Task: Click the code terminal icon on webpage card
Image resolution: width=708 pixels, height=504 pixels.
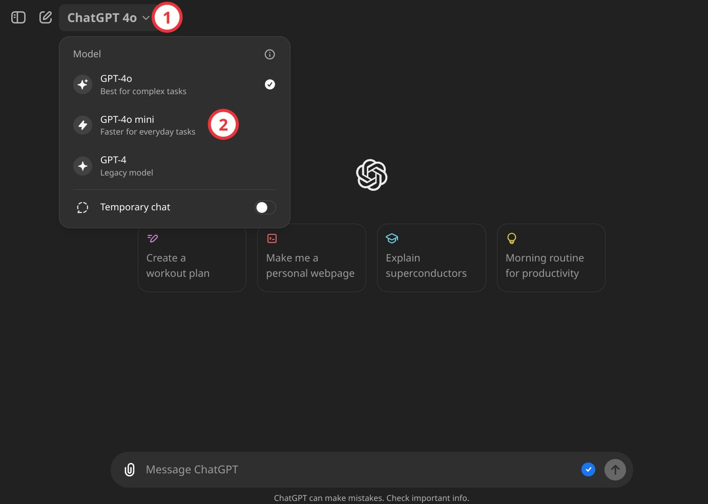Action: pos(272,238)
